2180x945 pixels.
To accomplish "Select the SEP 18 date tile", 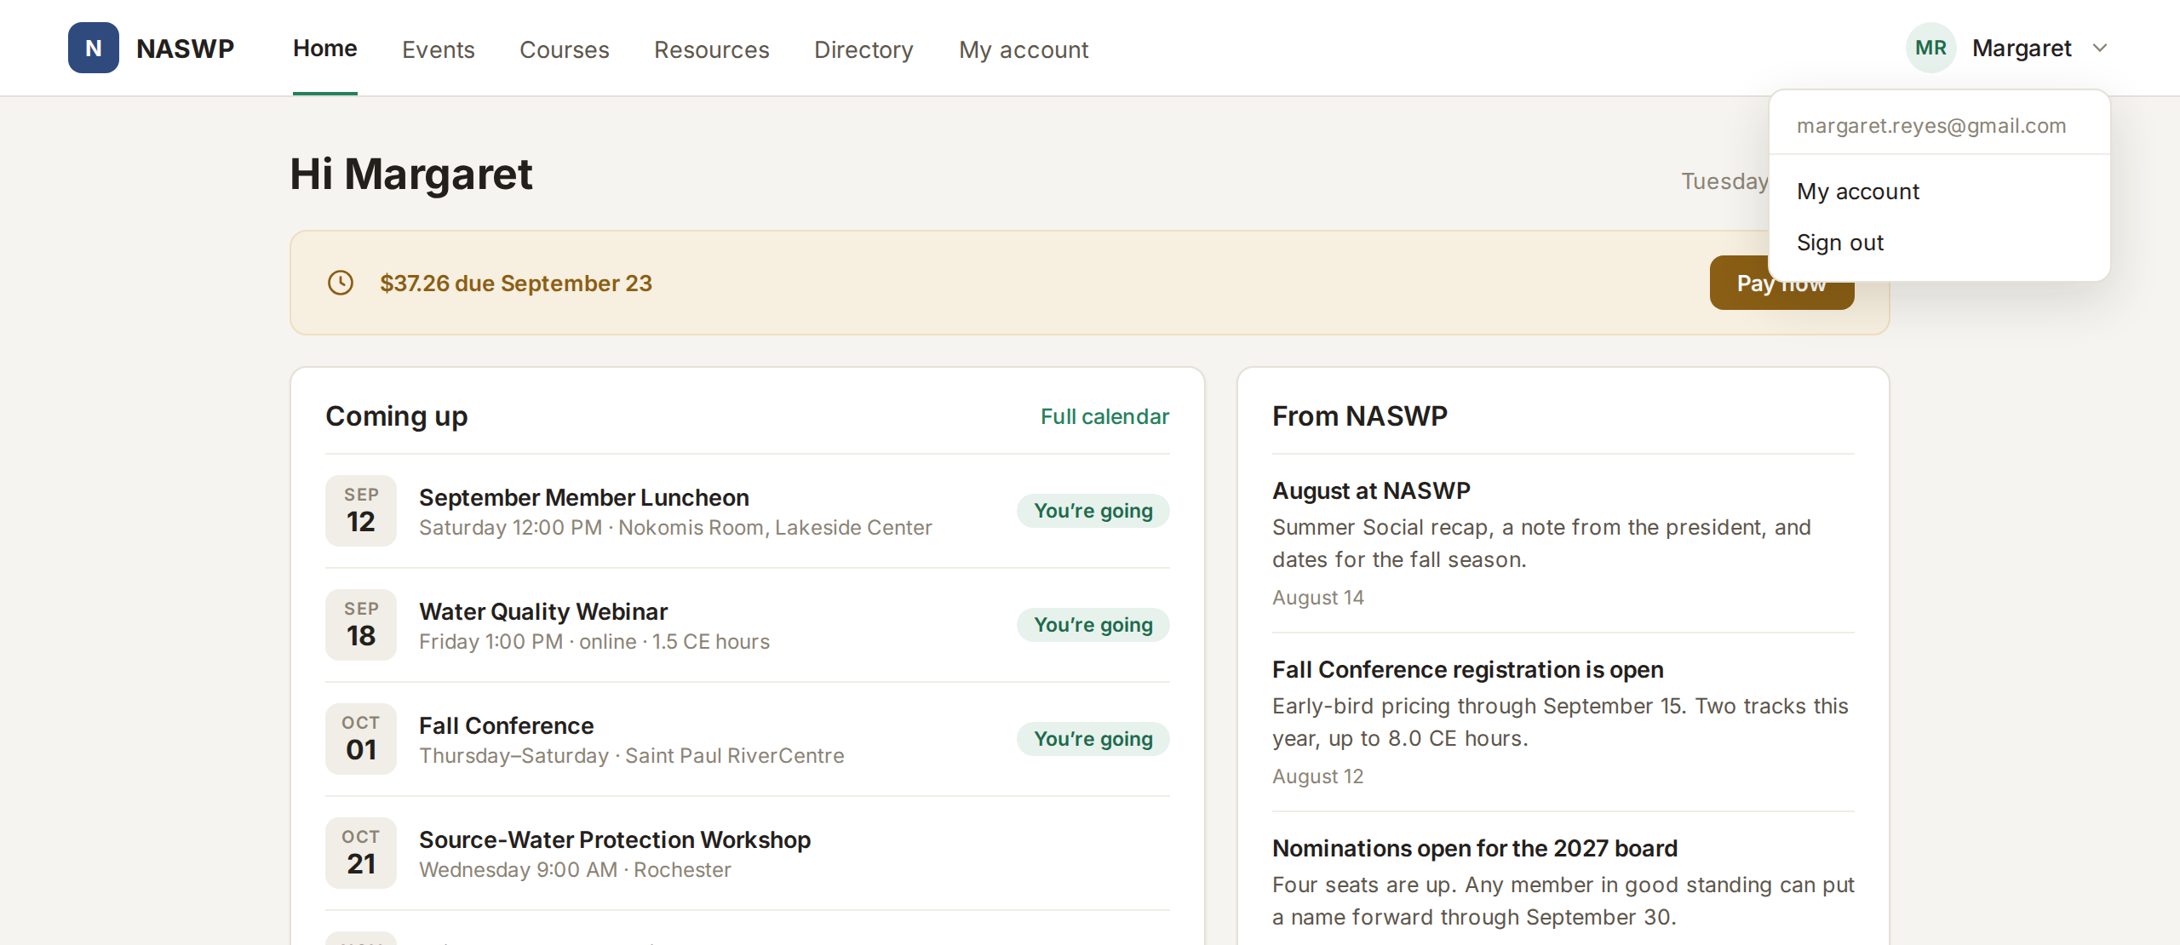I will click(x=361, y=625).
